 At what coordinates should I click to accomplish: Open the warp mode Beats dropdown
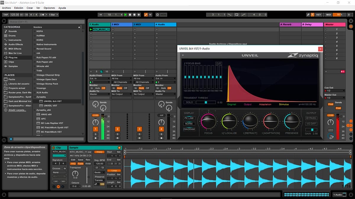point(99,172)
